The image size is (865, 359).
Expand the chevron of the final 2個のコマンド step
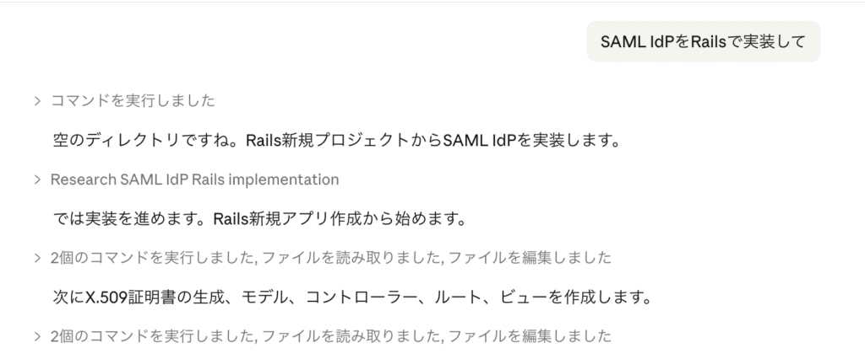tap(38, 336)
